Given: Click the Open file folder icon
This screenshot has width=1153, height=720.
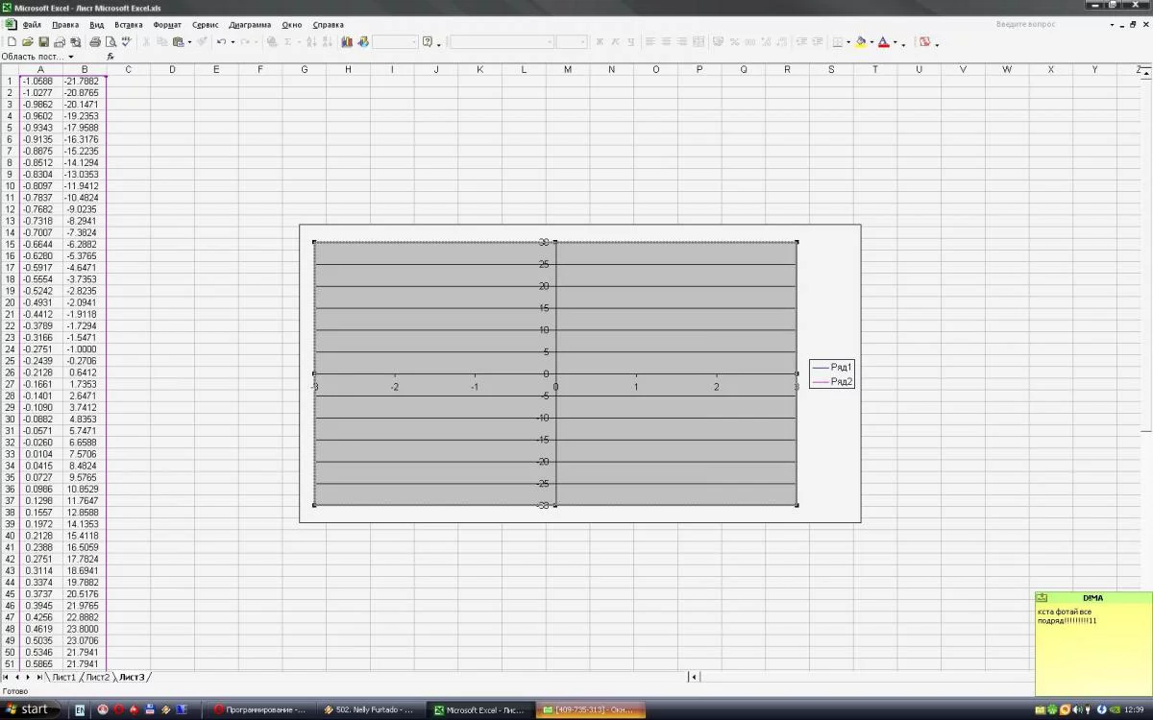Looking at the screenshot, I should tap(27, 41).
